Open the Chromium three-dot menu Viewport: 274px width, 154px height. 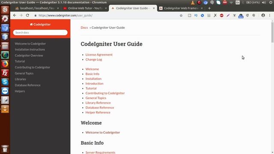270,15
